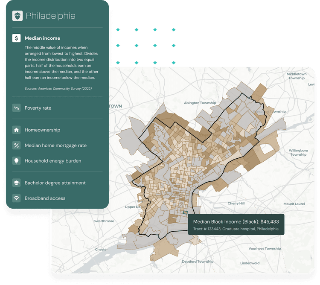Click the dollar sign Median income icon
320x285 pixels.
coord(16,38)
